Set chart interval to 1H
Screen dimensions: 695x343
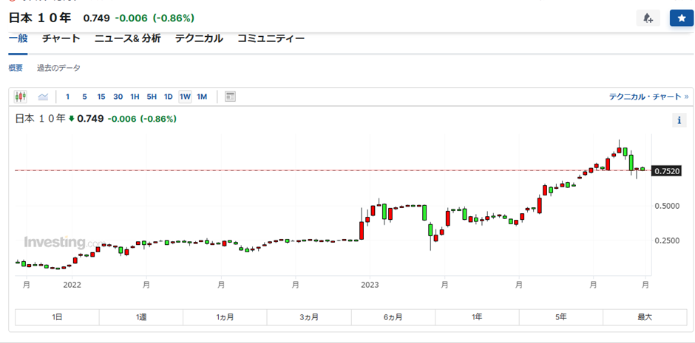[x=135, y=97]
